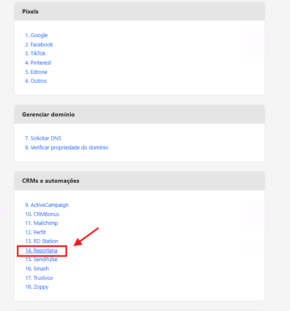The image size is (290, 311).
Task: Select the Pinterest link
Action: [38, 63]
